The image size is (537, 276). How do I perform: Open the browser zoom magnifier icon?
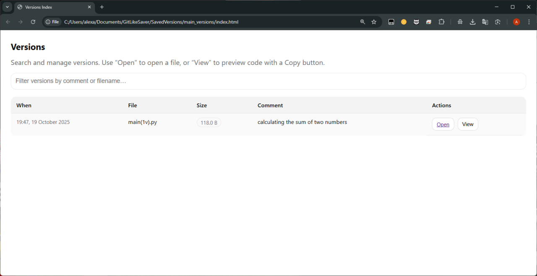(362, 22)
